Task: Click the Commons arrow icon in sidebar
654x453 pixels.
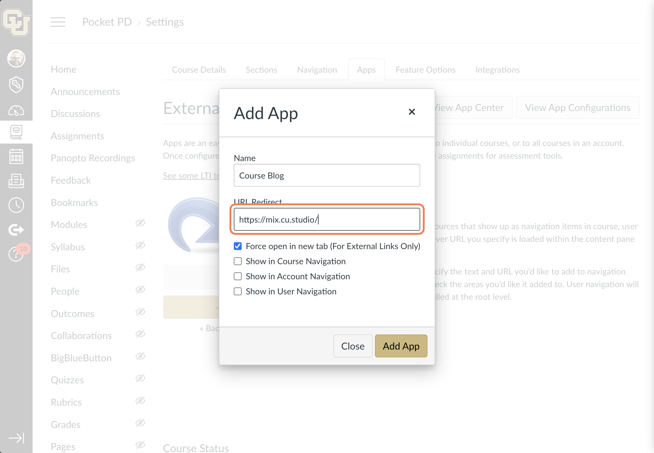Action: (16, 230)
